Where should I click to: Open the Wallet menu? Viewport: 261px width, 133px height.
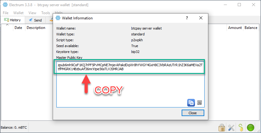[x=19, y=13]
